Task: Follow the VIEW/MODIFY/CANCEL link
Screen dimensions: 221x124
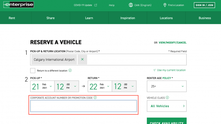Action: coord(172,43)
